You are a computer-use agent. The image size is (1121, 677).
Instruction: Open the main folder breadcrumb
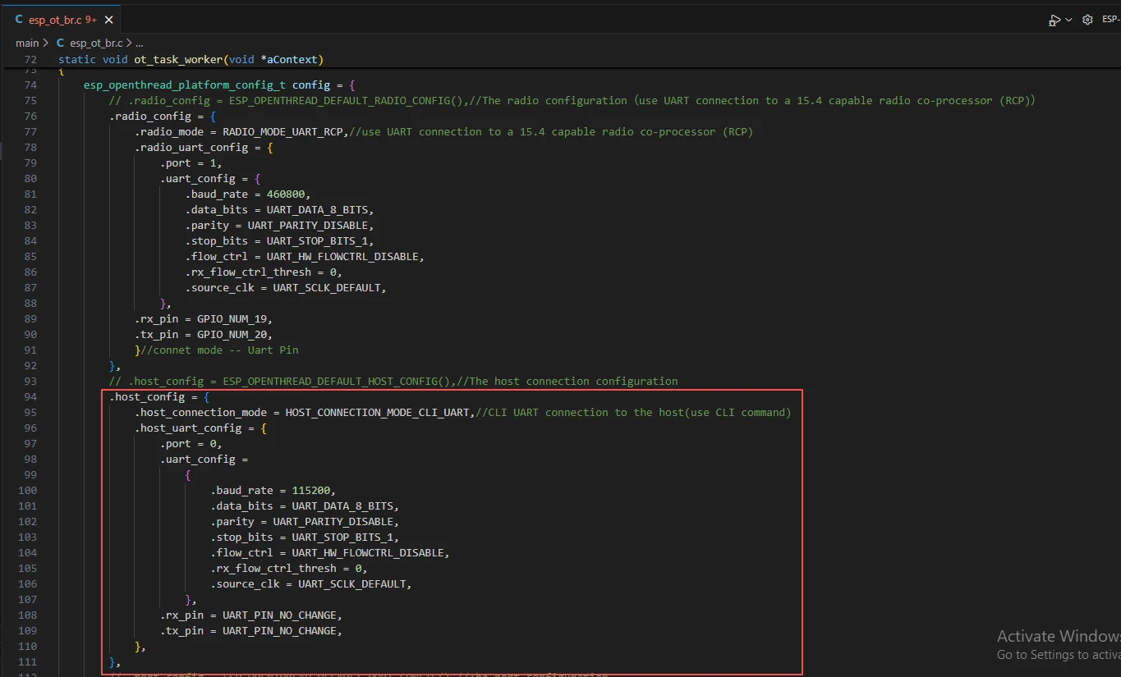[x=27, y=43]
